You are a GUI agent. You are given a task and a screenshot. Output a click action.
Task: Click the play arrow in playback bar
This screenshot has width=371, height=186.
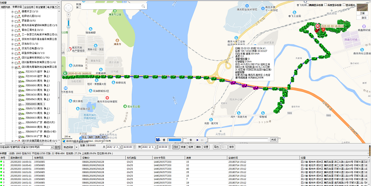point(197,139)
